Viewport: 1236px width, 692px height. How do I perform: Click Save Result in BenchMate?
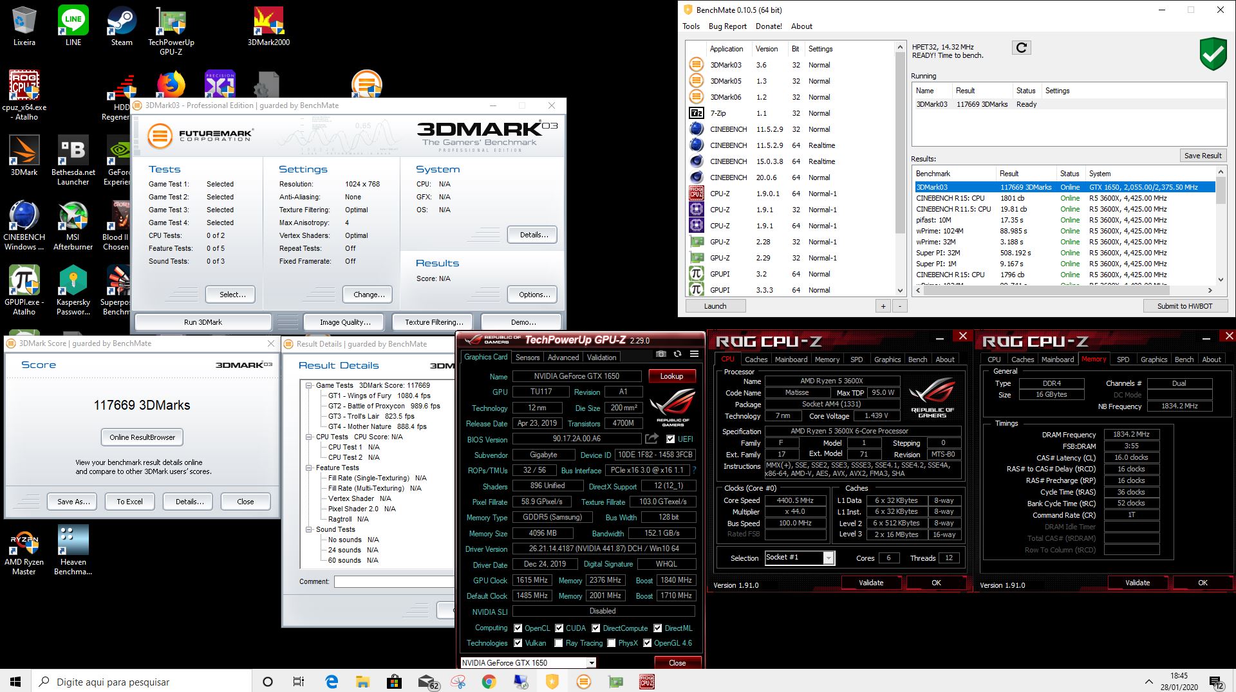click(x=1203, y=156)
